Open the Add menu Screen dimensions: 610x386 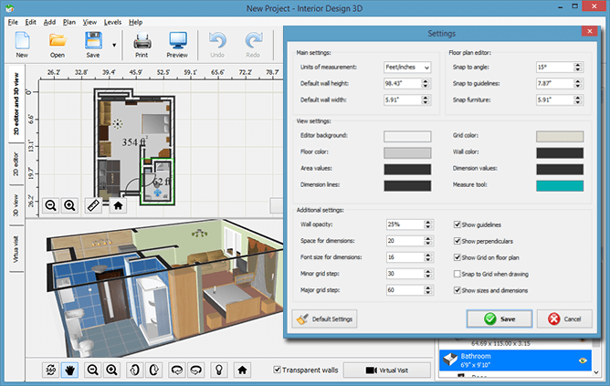(x=49, y=22)
